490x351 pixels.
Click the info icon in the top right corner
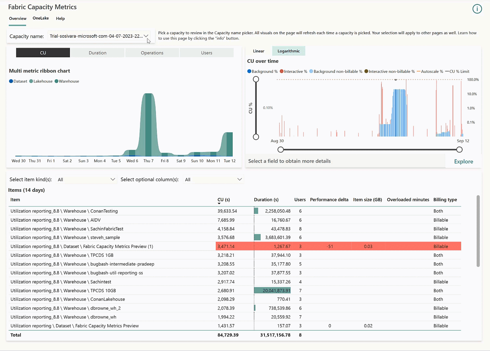pyautogui.click(x=477, y=9)
